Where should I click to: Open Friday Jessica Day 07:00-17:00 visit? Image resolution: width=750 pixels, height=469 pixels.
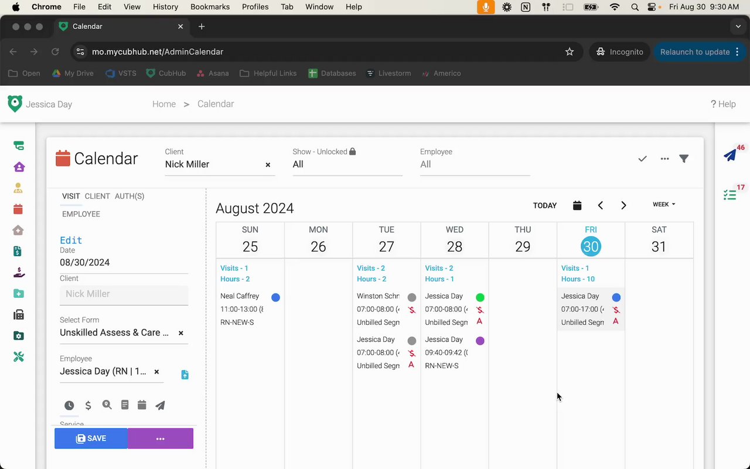click(591, 309)
